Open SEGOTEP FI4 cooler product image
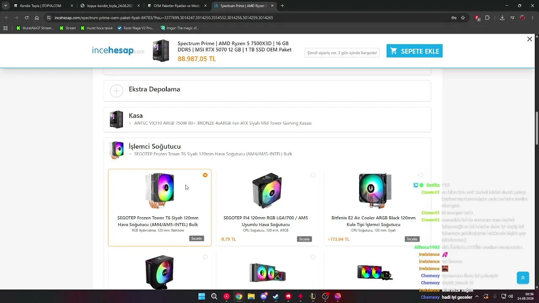 click(267, 190)
